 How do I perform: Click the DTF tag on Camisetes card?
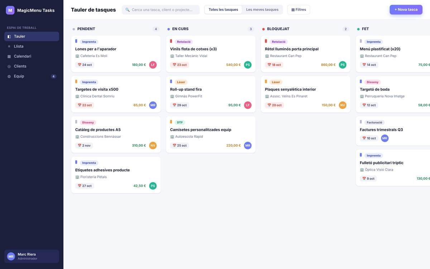[180, 123]
